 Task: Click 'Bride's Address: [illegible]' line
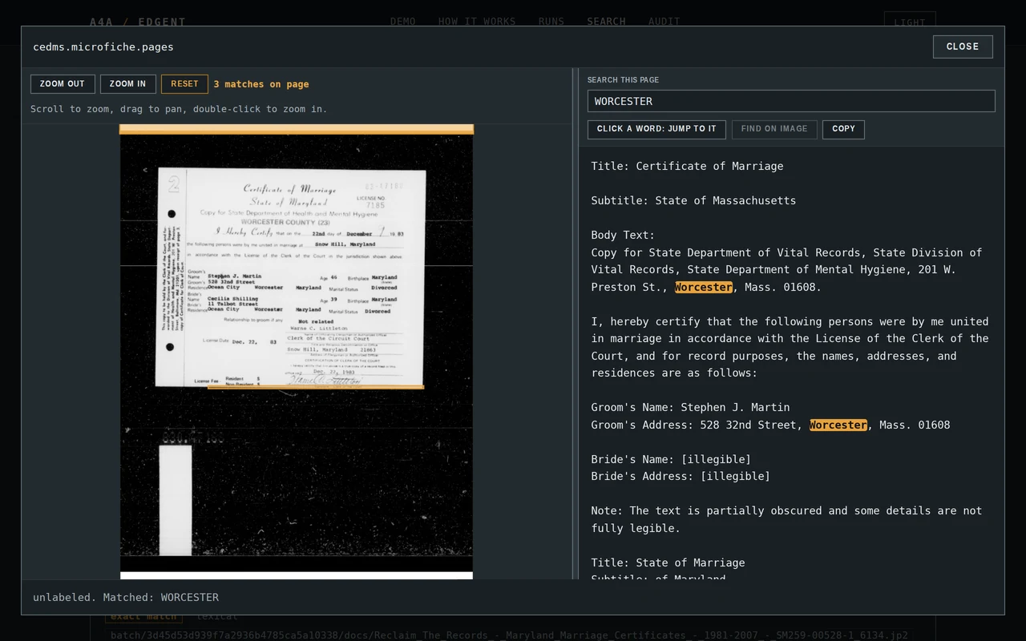click(x=681, y=476)
